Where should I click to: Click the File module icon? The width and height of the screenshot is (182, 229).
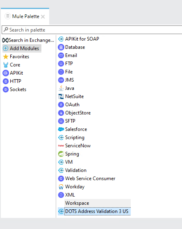coord(61,72)
